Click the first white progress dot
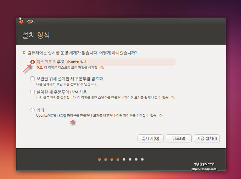The image size is (241, 179). (124, 159)
